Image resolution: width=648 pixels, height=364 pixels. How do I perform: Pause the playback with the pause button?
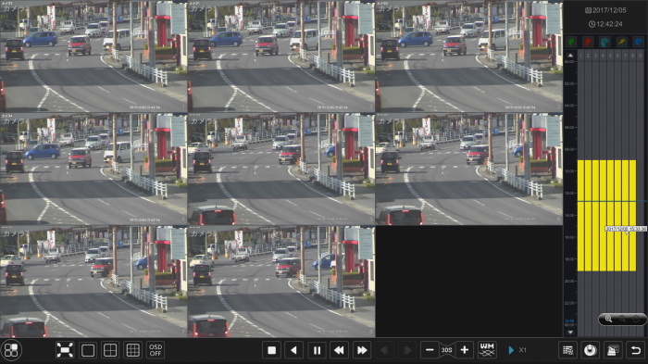point(317,350)
